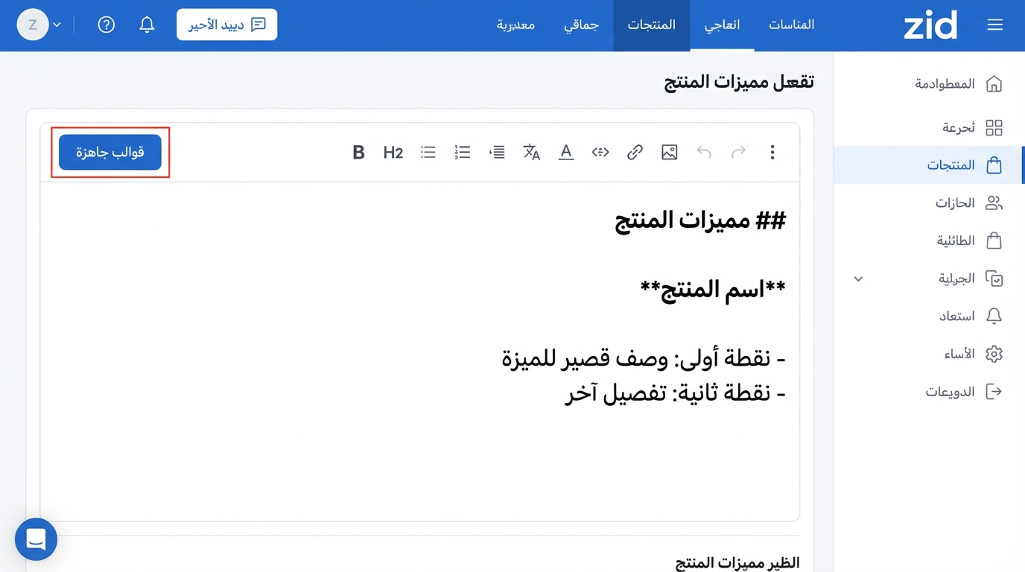1025x572 pixels.
Task: Insert a code block
Action: pyautogui.click(x=600, y=152)
